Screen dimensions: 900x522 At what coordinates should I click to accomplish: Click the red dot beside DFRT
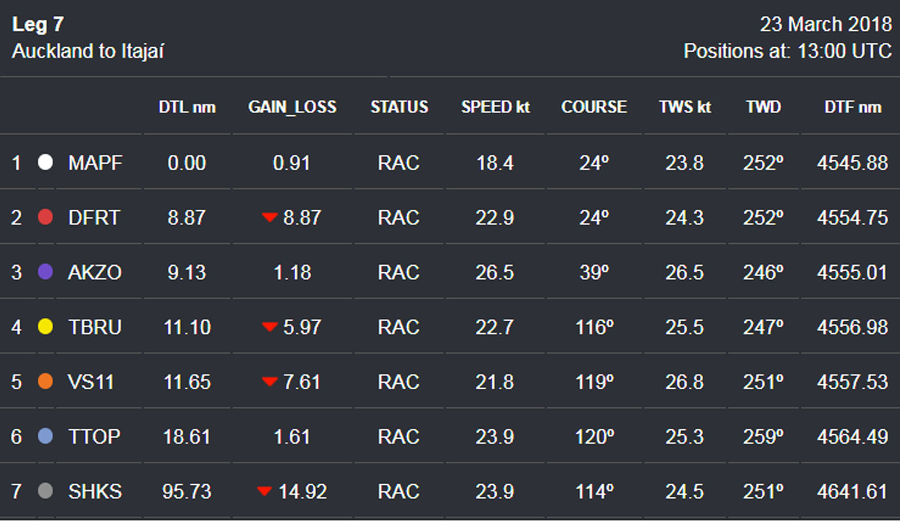[46, 217]
